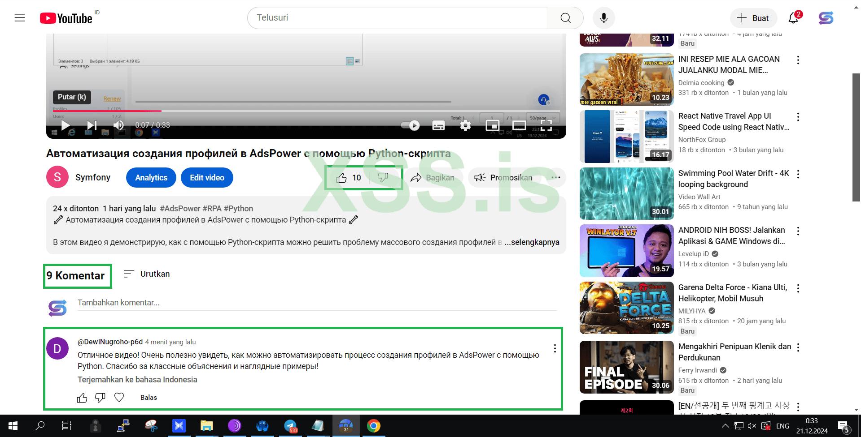Switch input language from ENG
Screen dimensions: 861x437
coord(782,426)
